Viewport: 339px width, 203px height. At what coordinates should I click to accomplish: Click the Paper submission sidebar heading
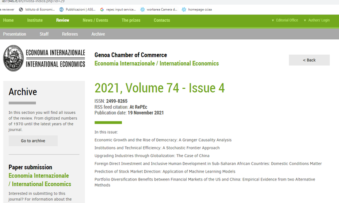pos(30,167)
